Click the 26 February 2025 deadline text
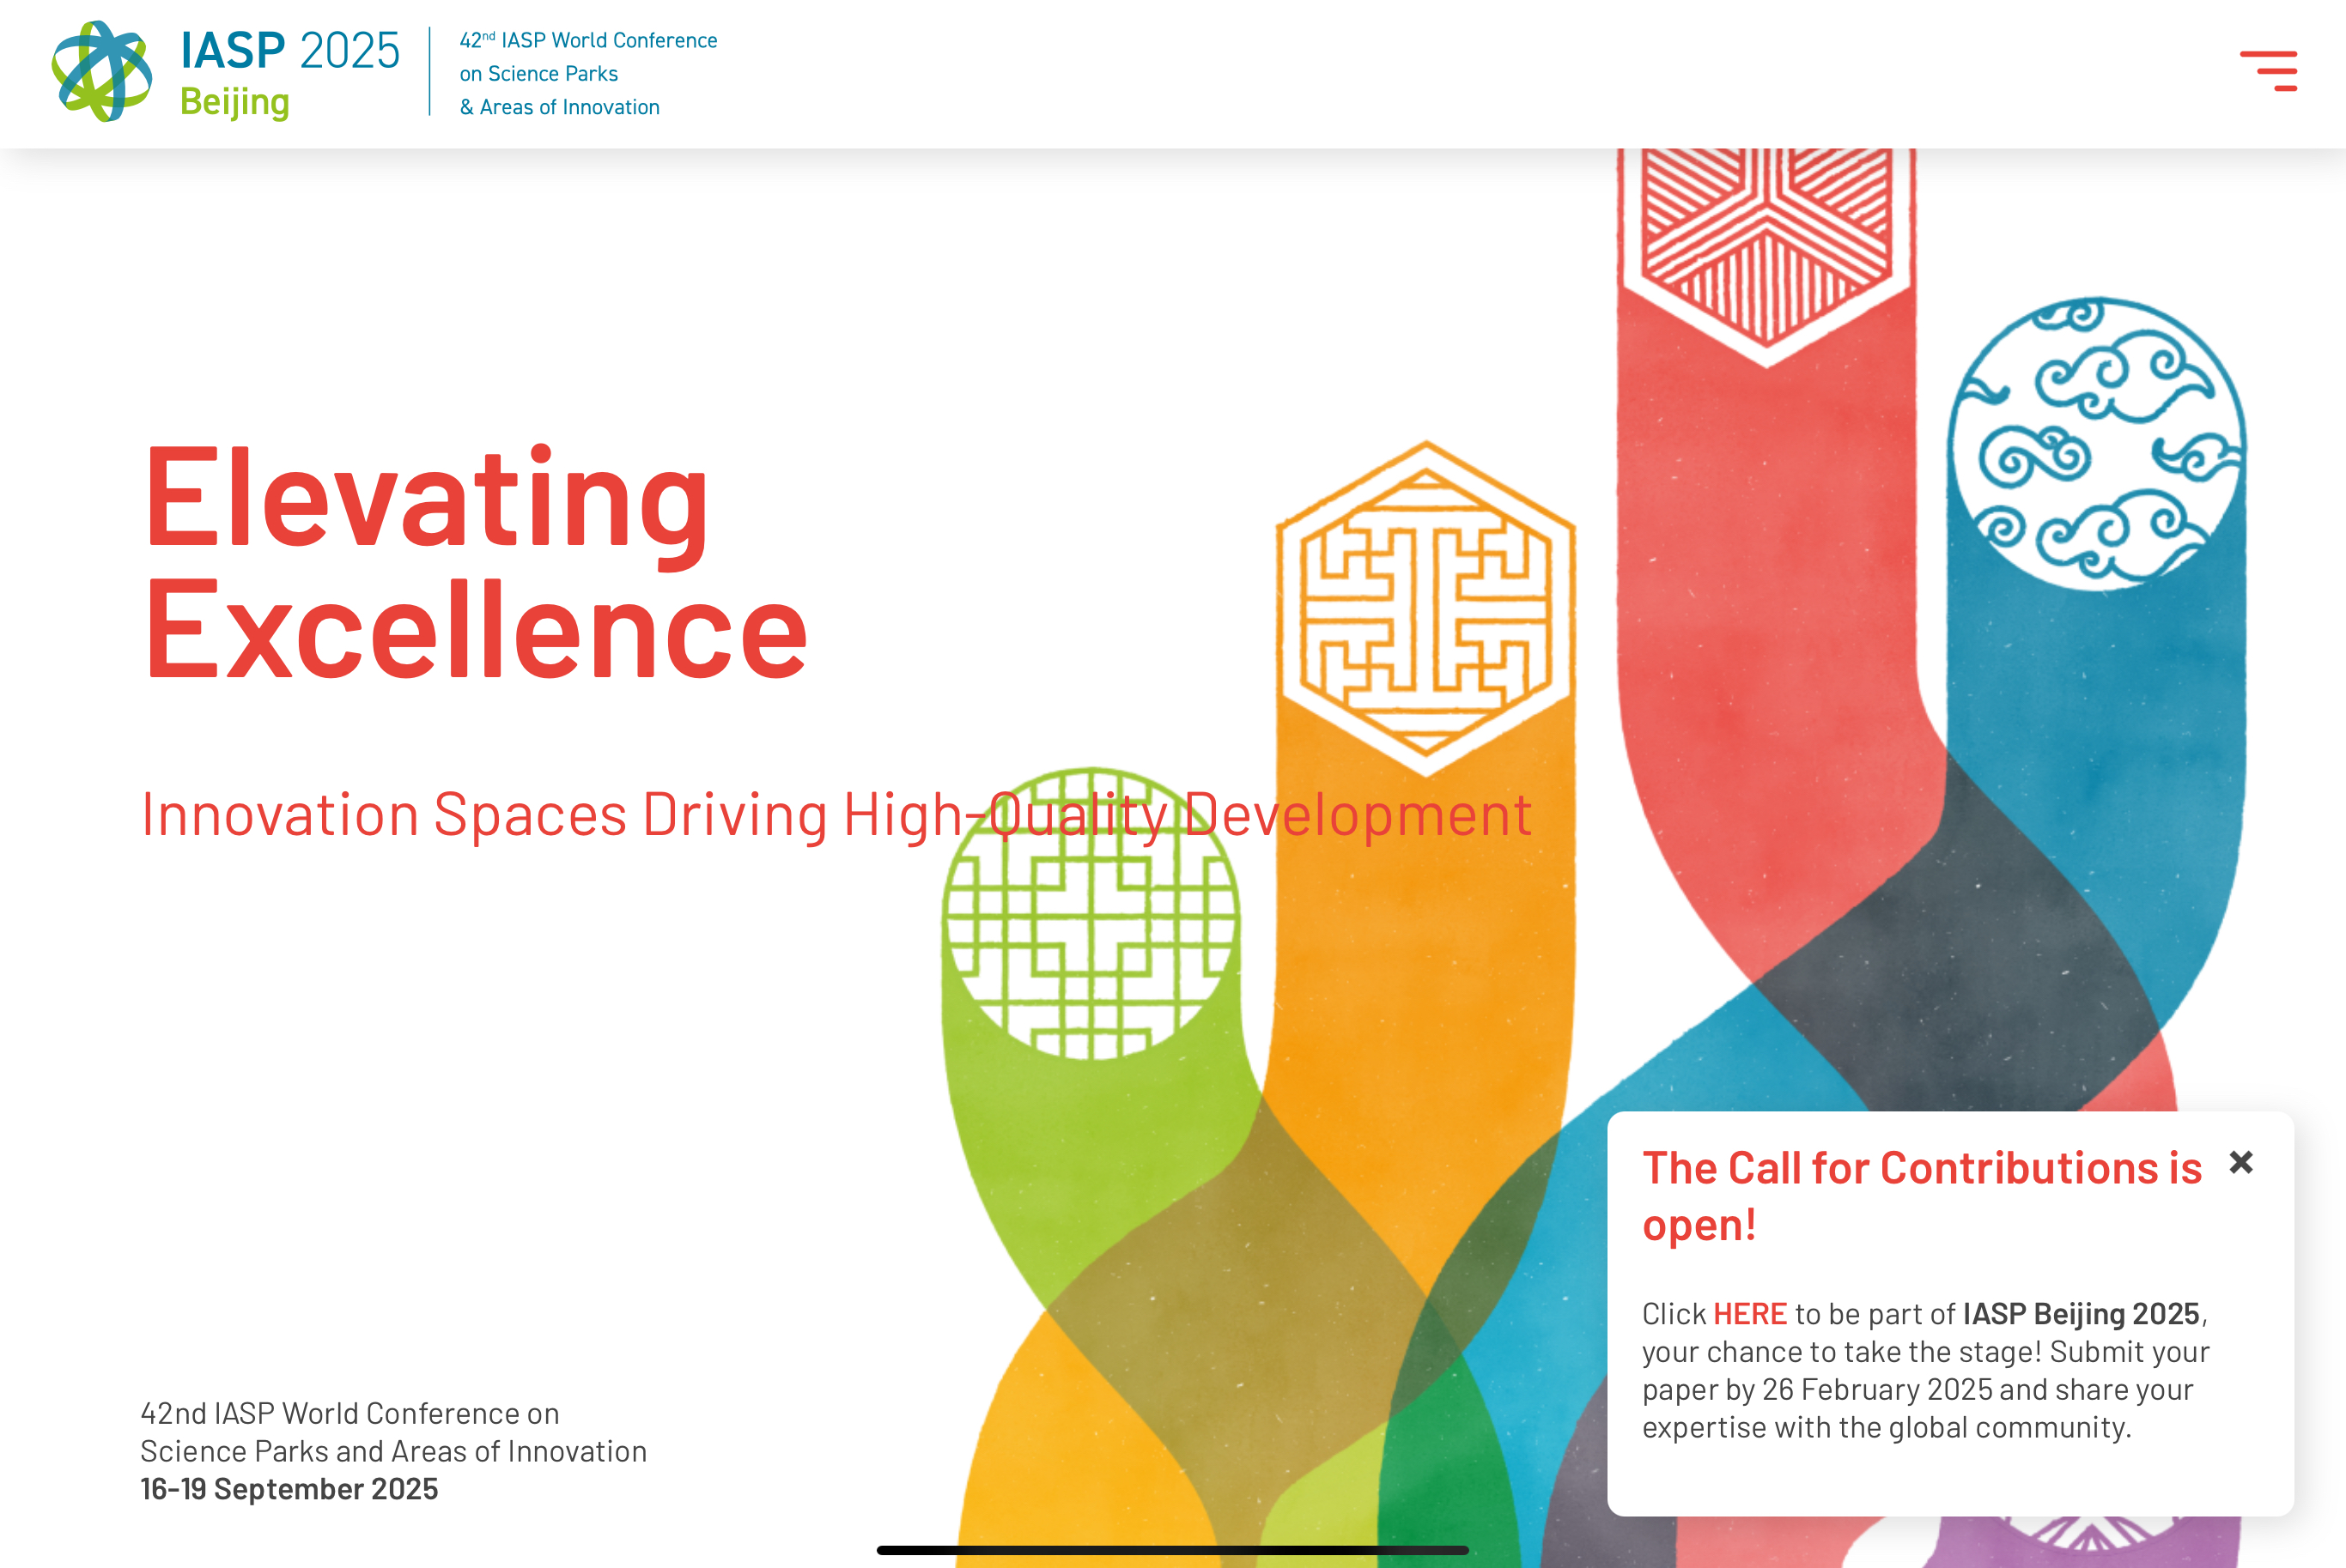Screen dimensions: 2346x1568 point(1877,1389)
